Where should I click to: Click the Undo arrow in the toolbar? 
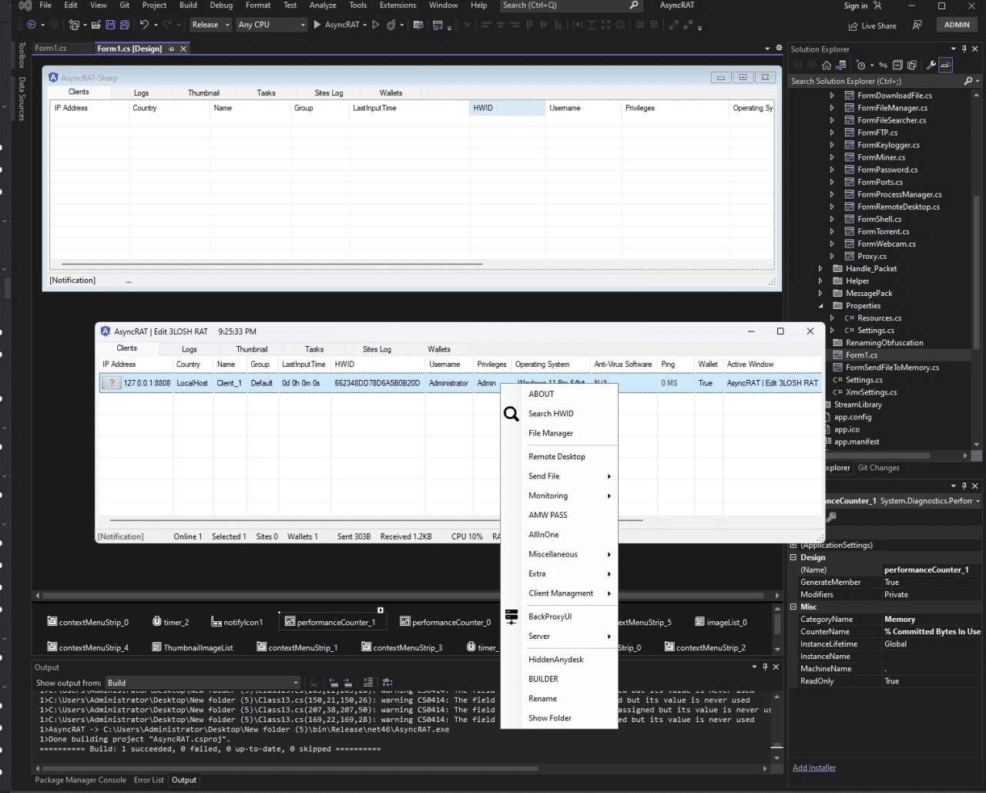(x=144, y=25)
